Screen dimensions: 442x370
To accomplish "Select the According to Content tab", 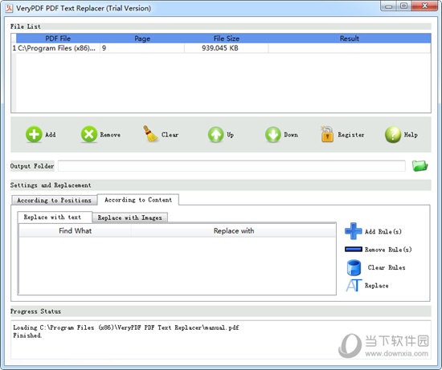I will click(x=138, y=200).
